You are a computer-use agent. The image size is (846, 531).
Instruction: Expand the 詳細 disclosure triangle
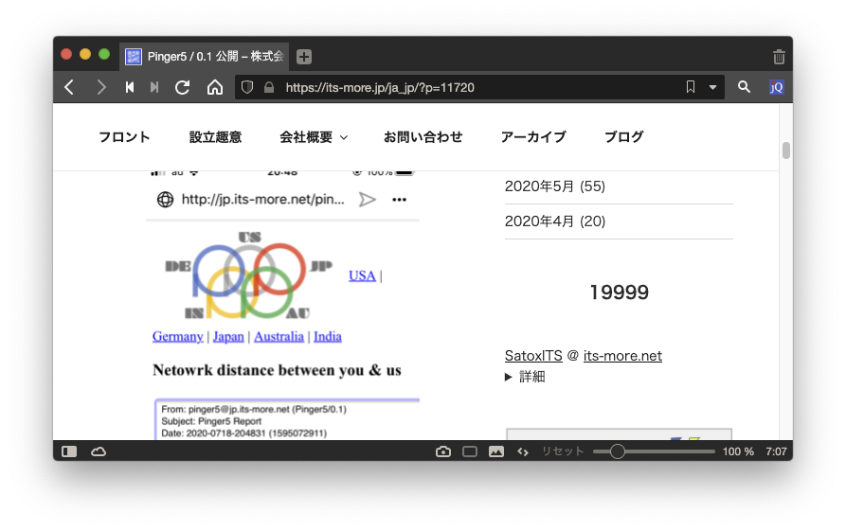pyautogui.click(x=509, y=377)
